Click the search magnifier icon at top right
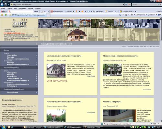 point(158,5)
